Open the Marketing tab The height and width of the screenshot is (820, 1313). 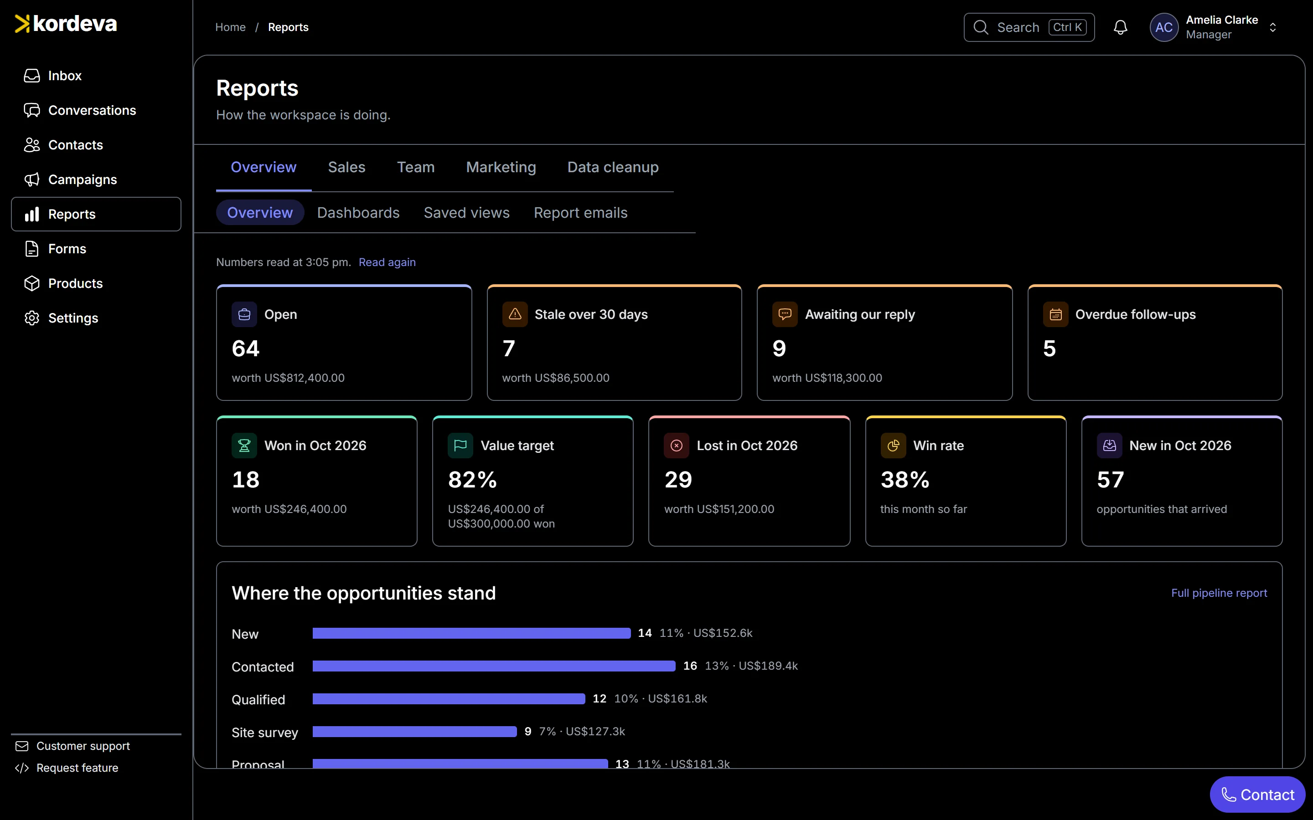501,167
